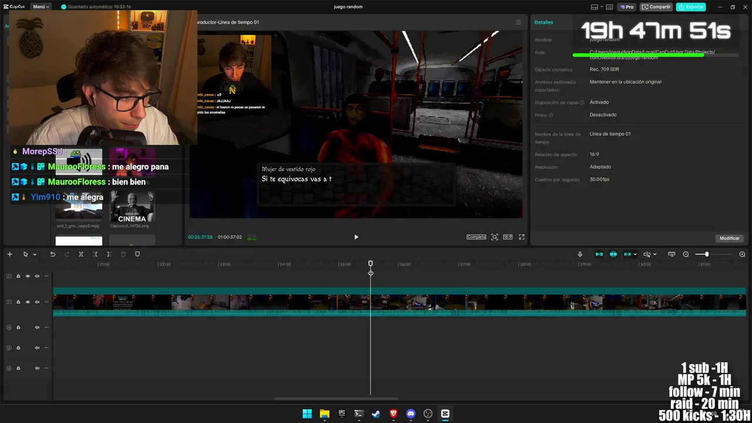Expand preview axis options dropdown
This screenshot has height=423, width=752.
click(x=655, y=254)
